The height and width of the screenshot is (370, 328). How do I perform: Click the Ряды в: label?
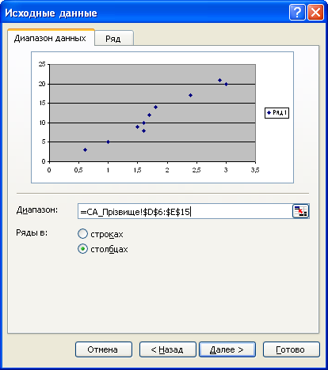[32, 232]
